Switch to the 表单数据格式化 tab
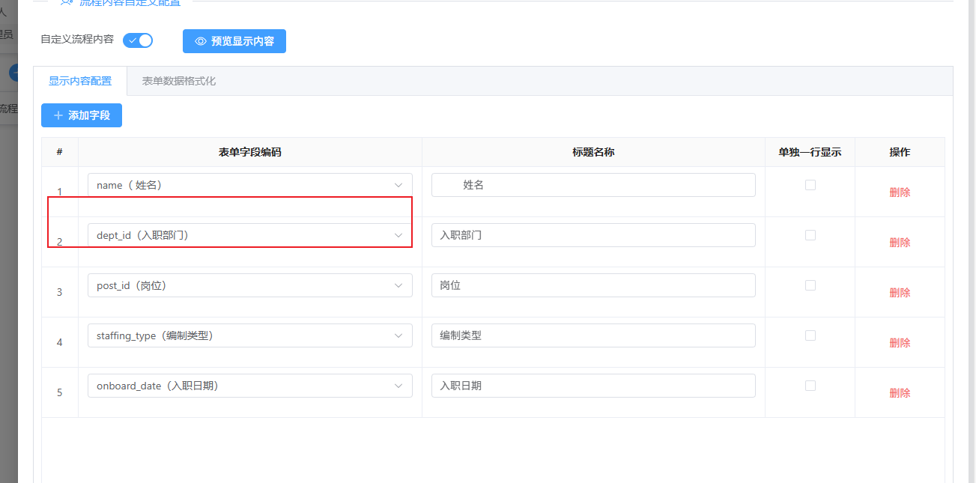This screenshot has height=483, width=976. pyautogui.click(x=179, y=81)
